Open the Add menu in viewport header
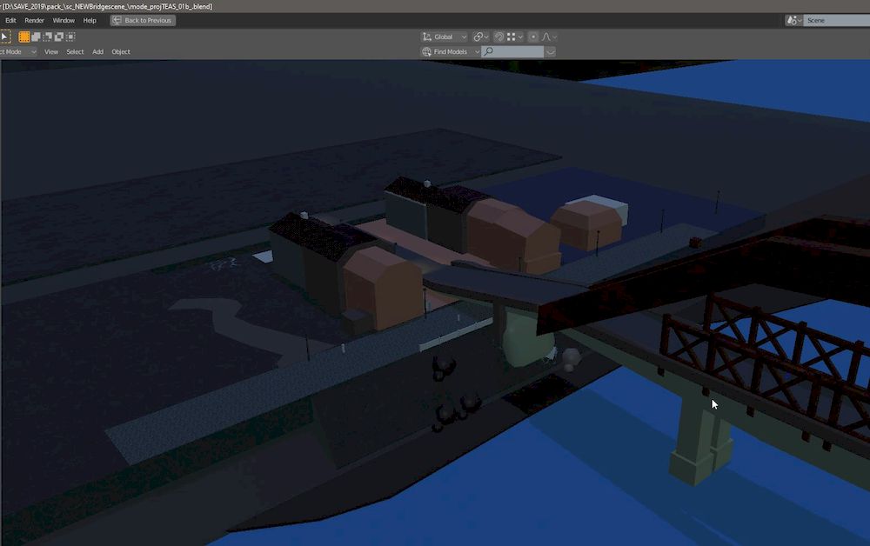This screenshot has height=546, width=870. pyautogui.click(x=97, y=51)
